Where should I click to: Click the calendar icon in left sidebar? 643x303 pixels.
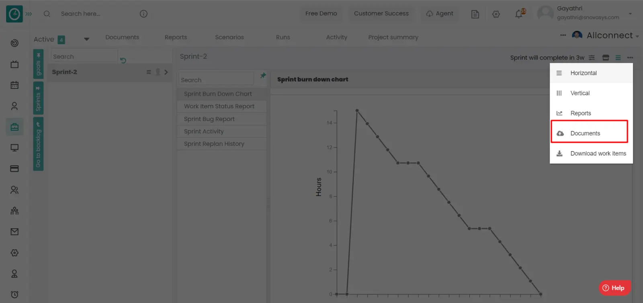(14, 85)
